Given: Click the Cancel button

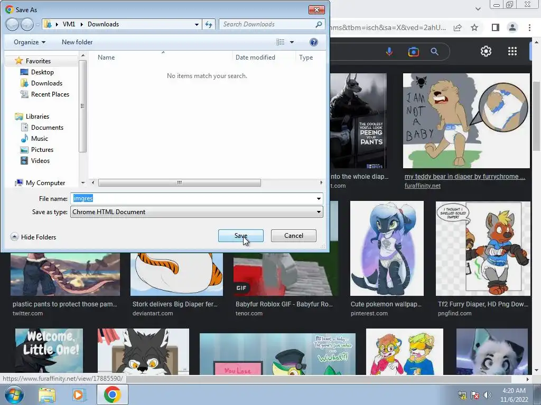Looking at the screenshot, I should [294, 236].
